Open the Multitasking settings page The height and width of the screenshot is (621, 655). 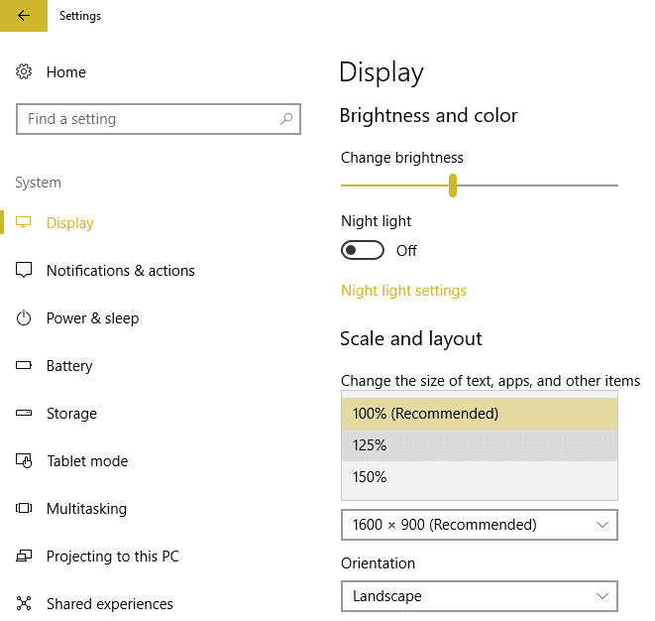coord(86,509)
